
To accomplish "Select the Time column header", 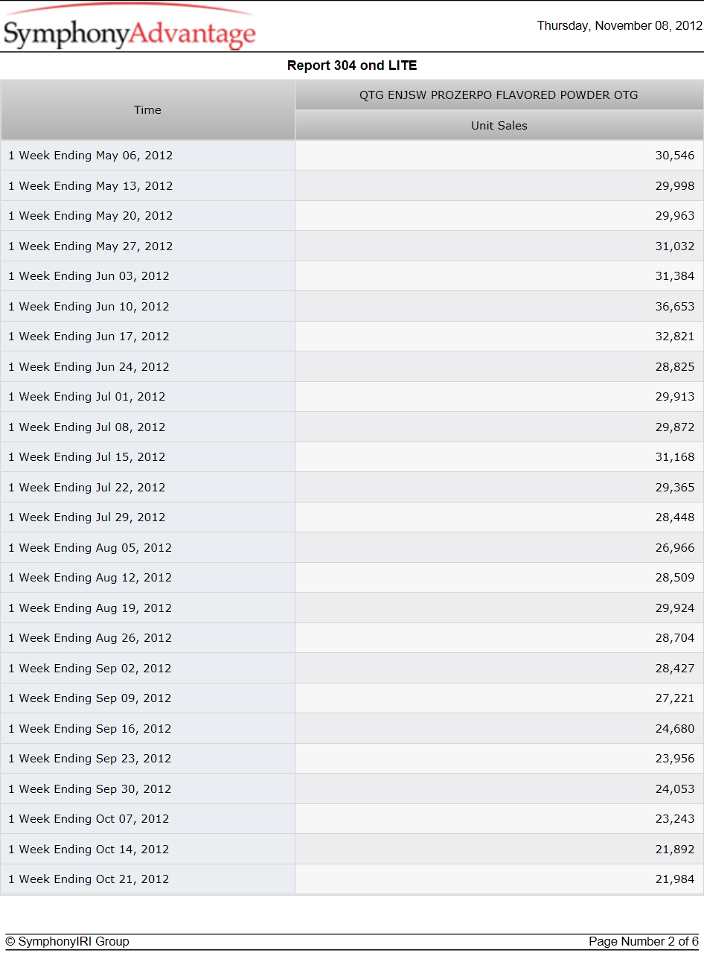I will click(147, 110).
